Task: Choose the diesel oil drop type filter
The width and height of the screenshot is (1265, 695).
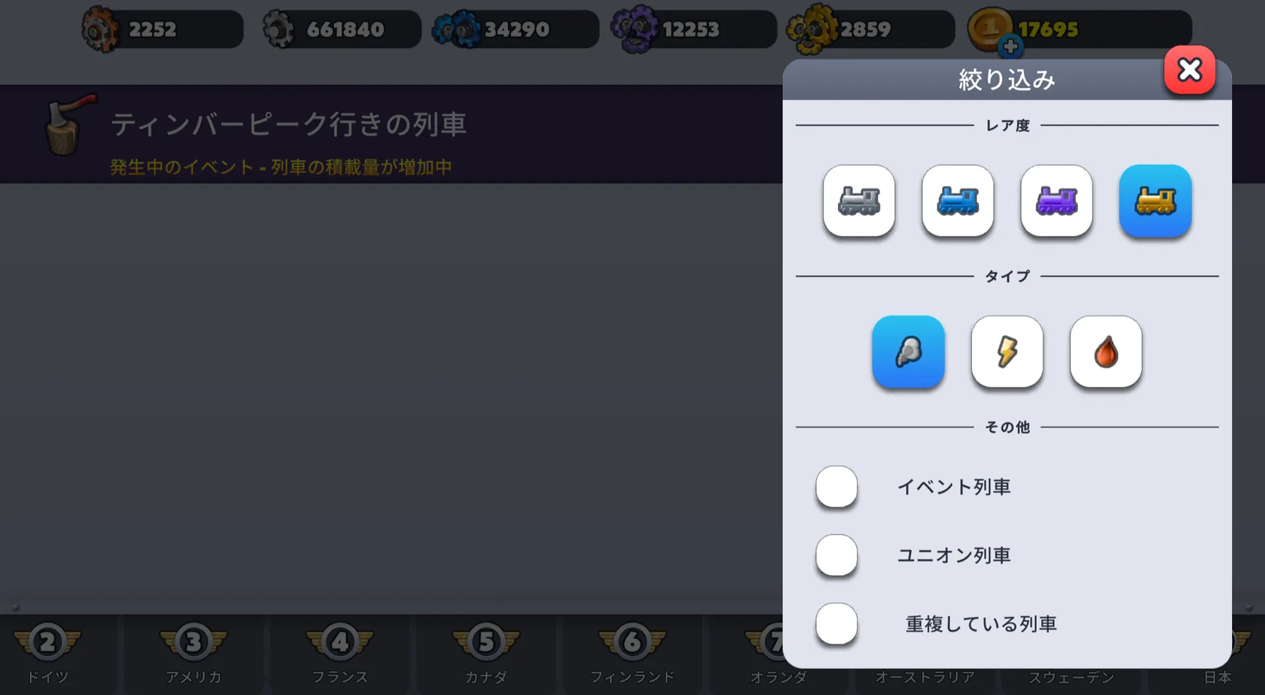Action: (1106, 352)
